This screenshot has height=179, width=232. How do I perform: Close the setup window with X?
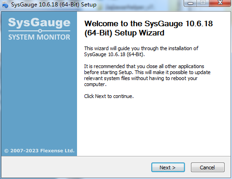pyautogui.click(x=220, y=3)
